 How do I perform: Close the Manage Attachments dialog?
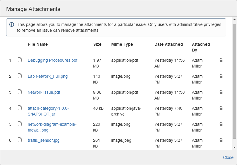tap(228, 157)
